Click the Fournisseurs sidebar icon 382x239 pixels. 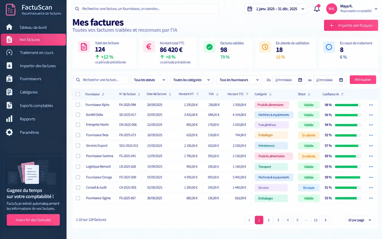(9, 79)
